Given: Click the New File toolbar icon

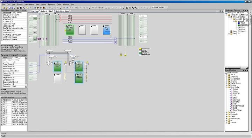Looking at the screenshot, I should (4, 8).
